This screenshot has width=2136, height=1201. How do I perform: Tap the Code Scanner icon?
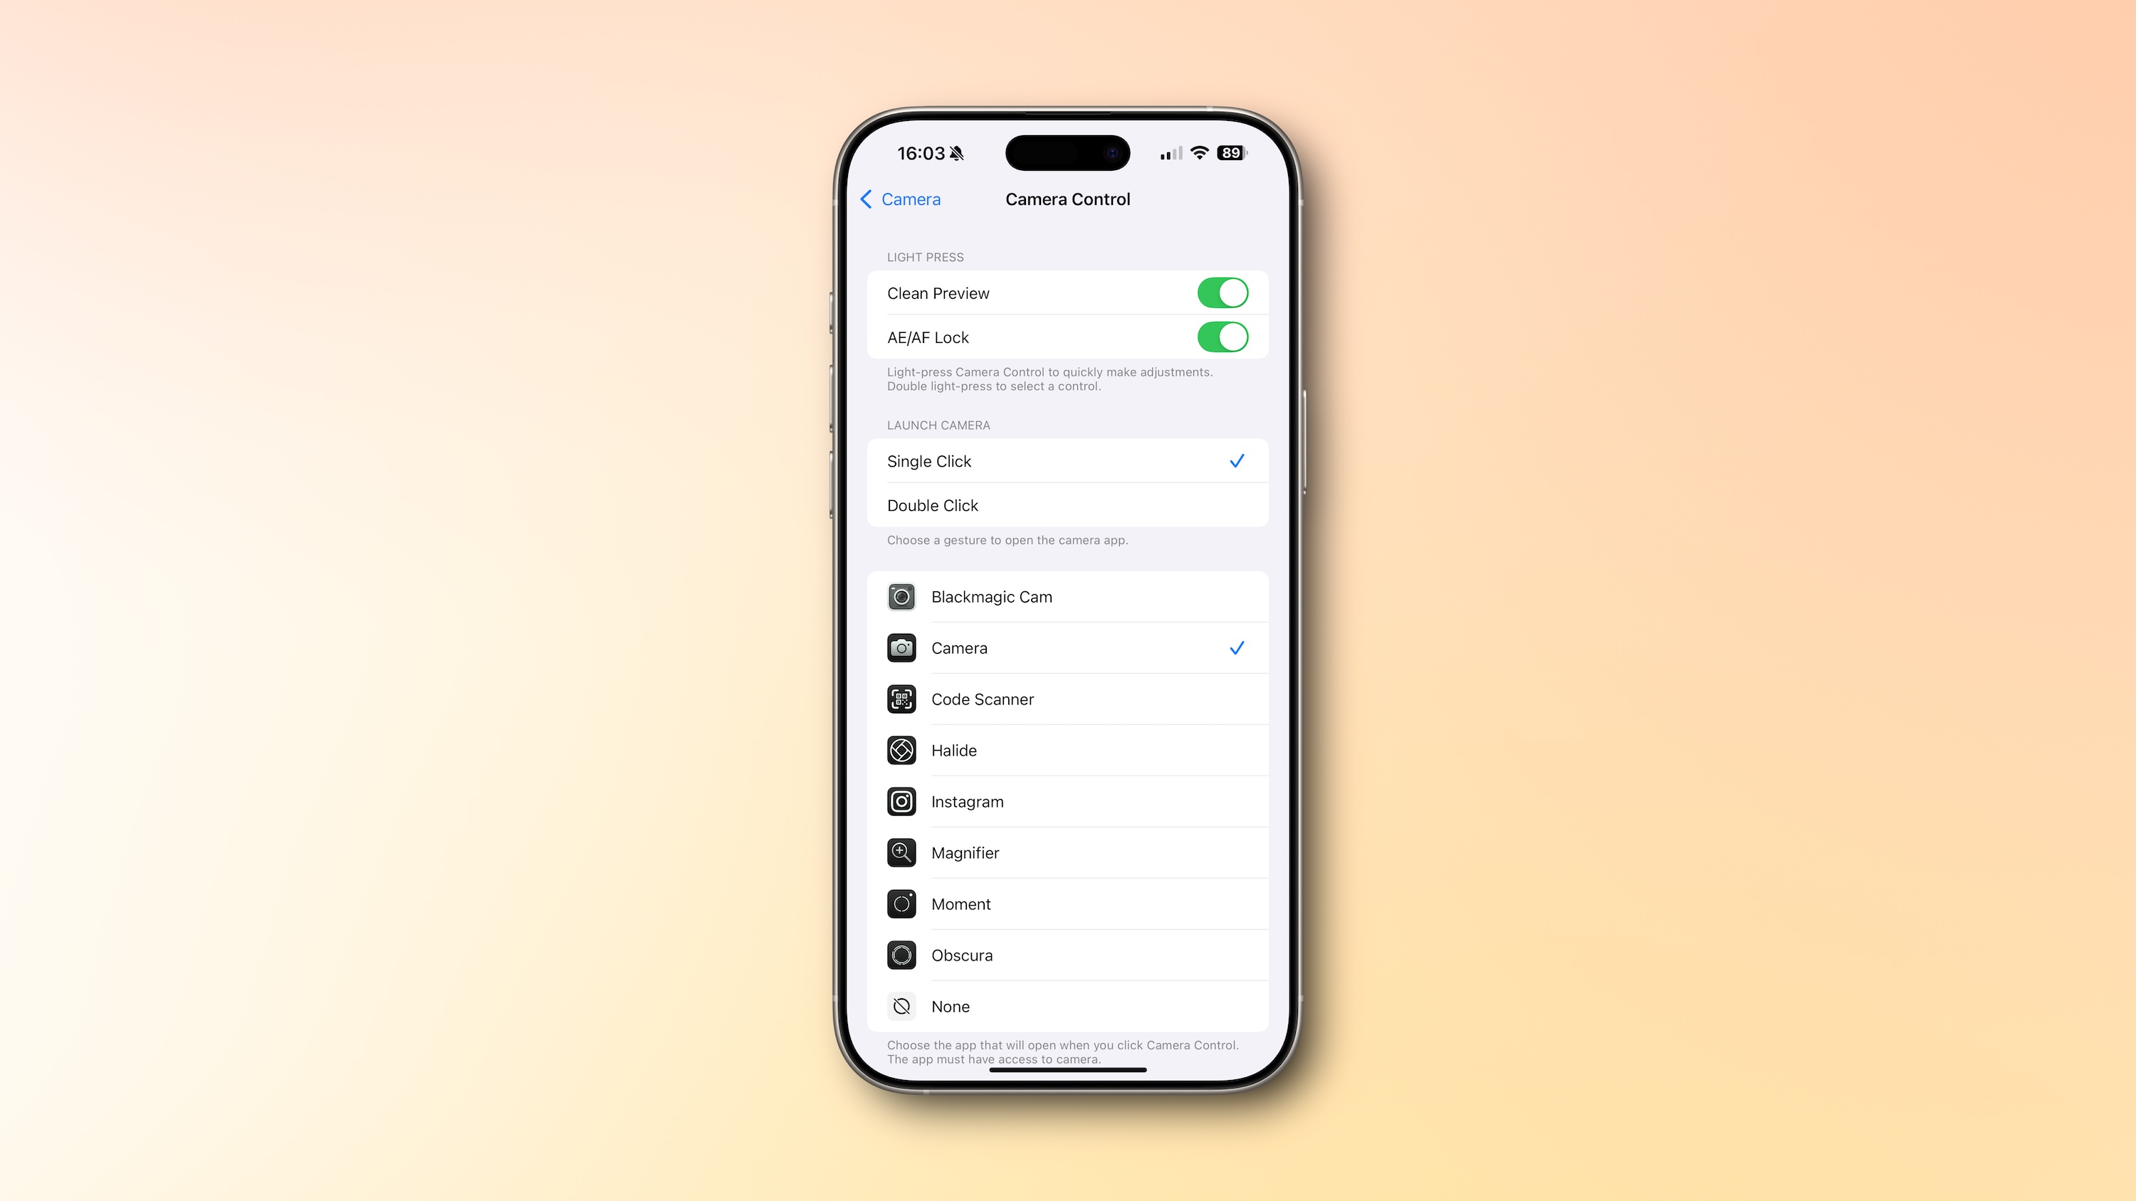click(x=901, y=699)
